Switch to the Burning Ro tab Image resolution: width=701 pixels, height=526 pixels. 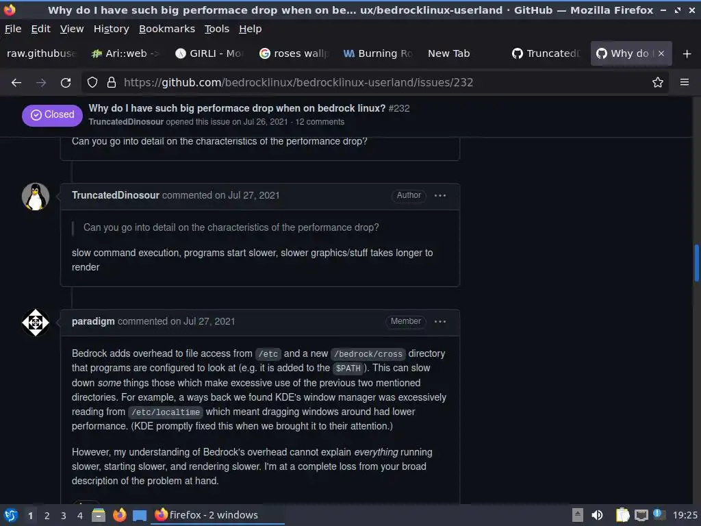(378, 53)
